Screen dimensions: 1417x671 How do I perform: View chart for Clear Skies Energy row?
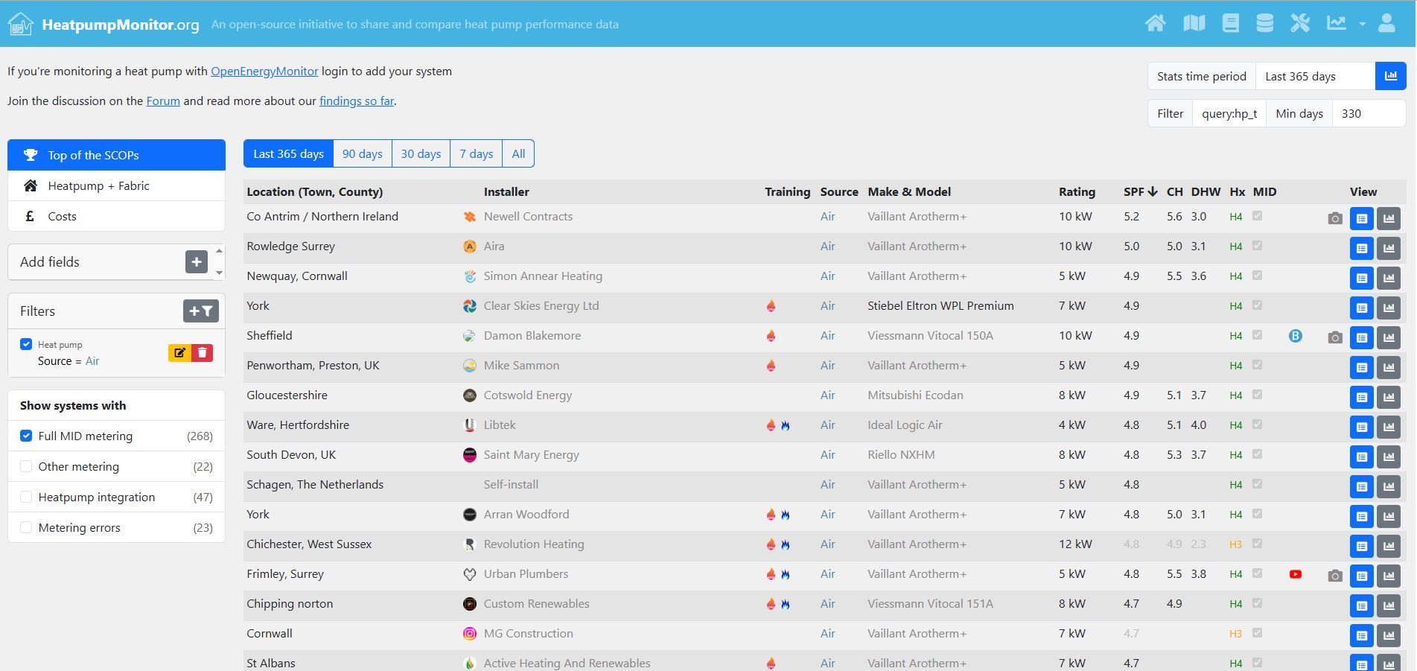pyautogui.click(x=1389, y=308)
